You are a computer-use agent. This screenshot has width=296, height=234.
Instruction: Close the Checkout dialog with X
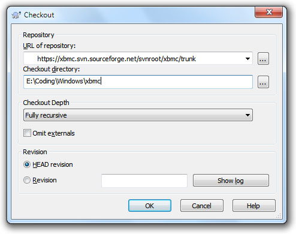click(x=268, y=12)
